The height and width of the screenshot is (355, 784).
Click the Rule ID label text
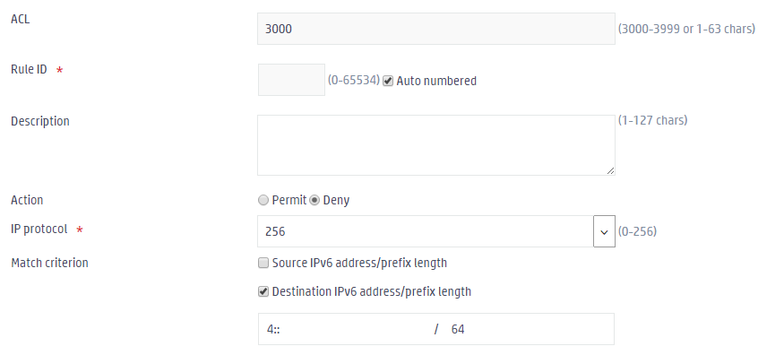coord(29,70)
